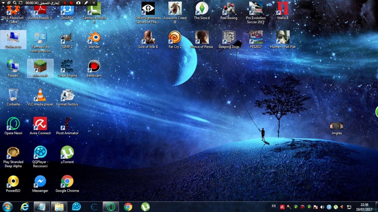
Task: Select the VLC media player desktop icon
Action: click(x=40, y=97)
